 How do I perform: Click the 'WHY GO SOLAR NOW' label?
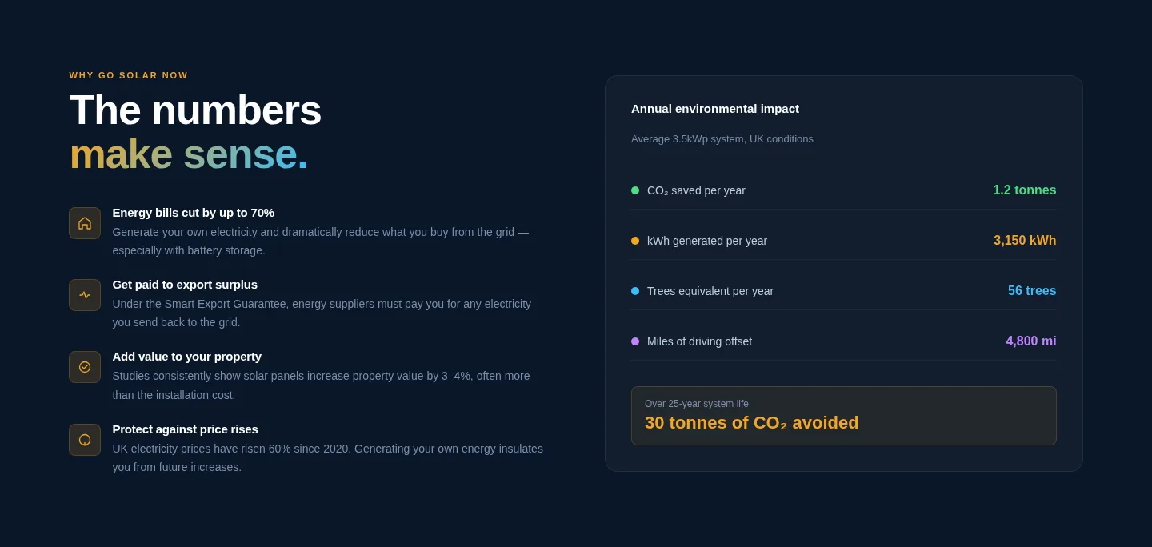(129, 75)
